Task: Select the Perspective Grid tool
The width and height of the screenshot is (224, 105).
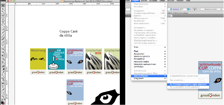Action: point(3,62)
